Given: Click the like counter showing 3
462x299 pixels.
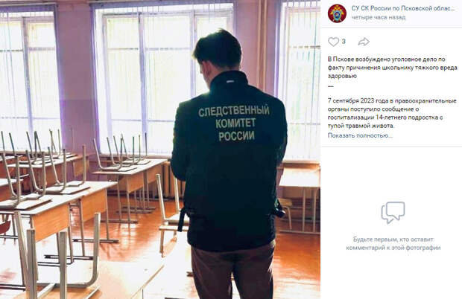Looking at the screenshot, I should tap(344, 42).
